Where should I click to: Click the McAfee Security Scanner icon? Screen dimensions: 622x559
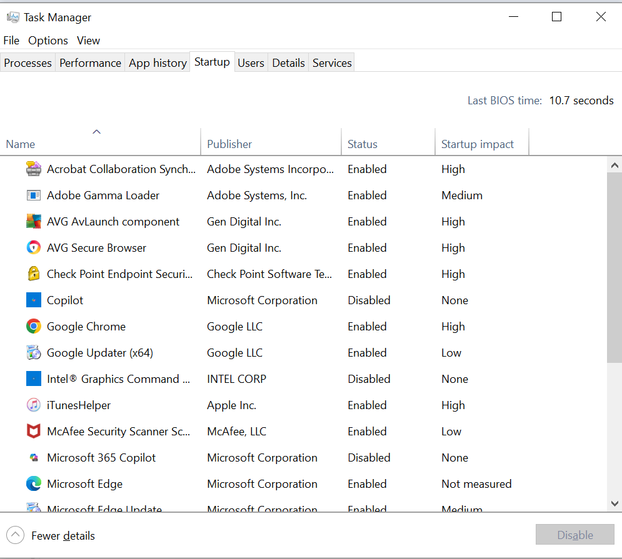pyautogui.click(x=33, y=431)
